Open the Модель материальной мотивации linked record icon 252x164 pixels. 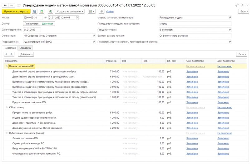click(x=230, y=17)
